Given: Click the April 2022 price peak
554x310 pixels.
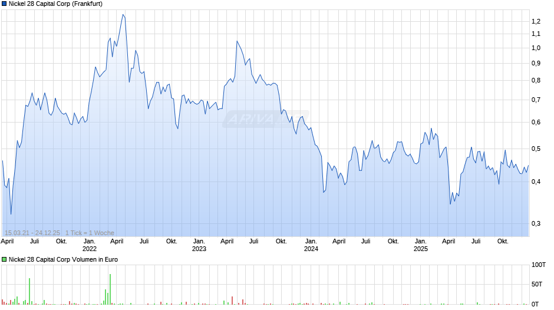Looking at the screenshot, I should [x=123, y=15].
